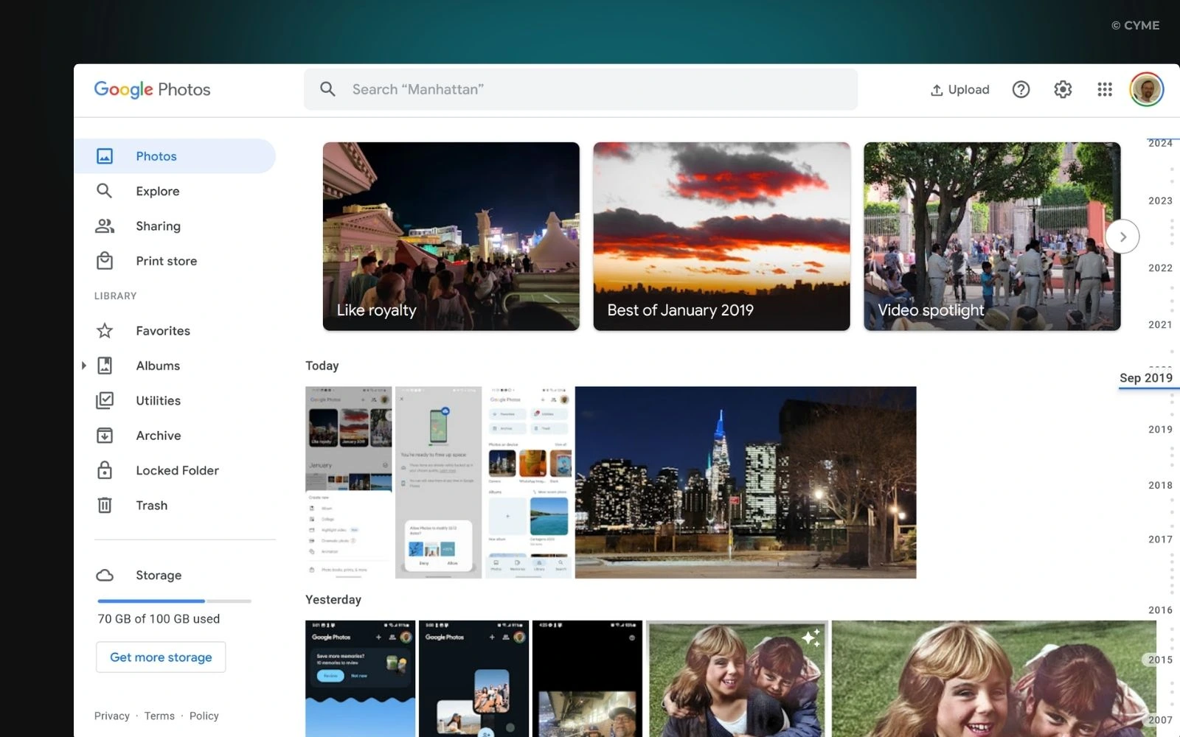Click the search magnifier icon in search bar
Image resolution: width=1180 pixels, height=737 pixels.
coord(327,89)
